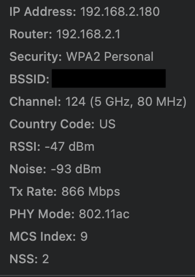195x277 pixels.
Task: Click the Security WPA2 Personal line
Action: click(81, 57)
